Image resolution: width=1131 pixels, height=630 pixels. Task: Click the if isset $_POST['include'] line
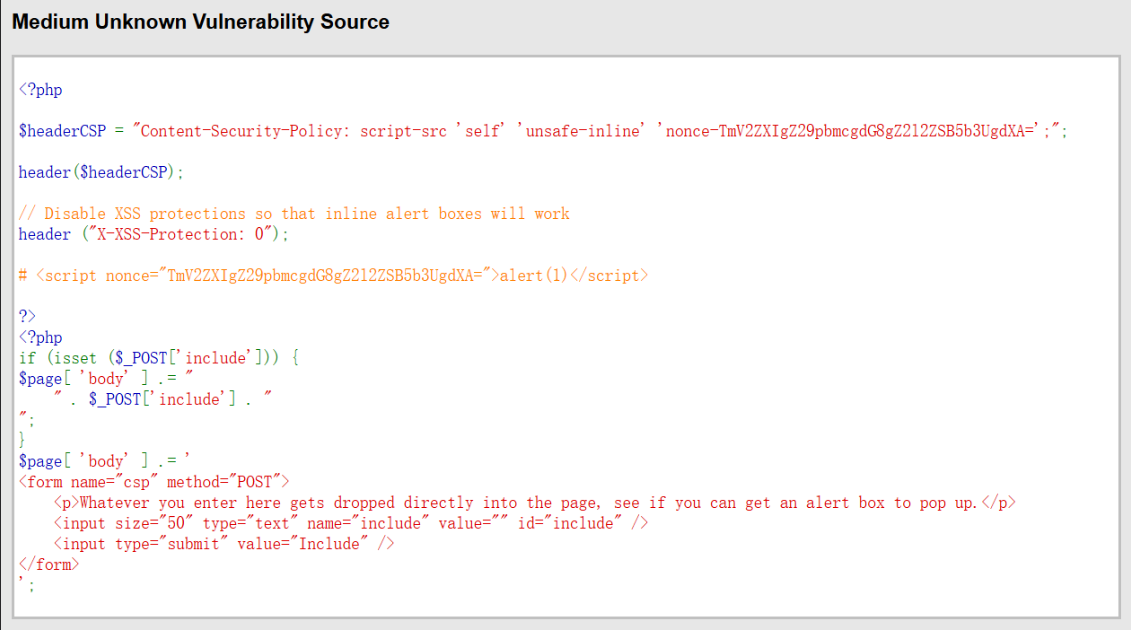(158, 358)
